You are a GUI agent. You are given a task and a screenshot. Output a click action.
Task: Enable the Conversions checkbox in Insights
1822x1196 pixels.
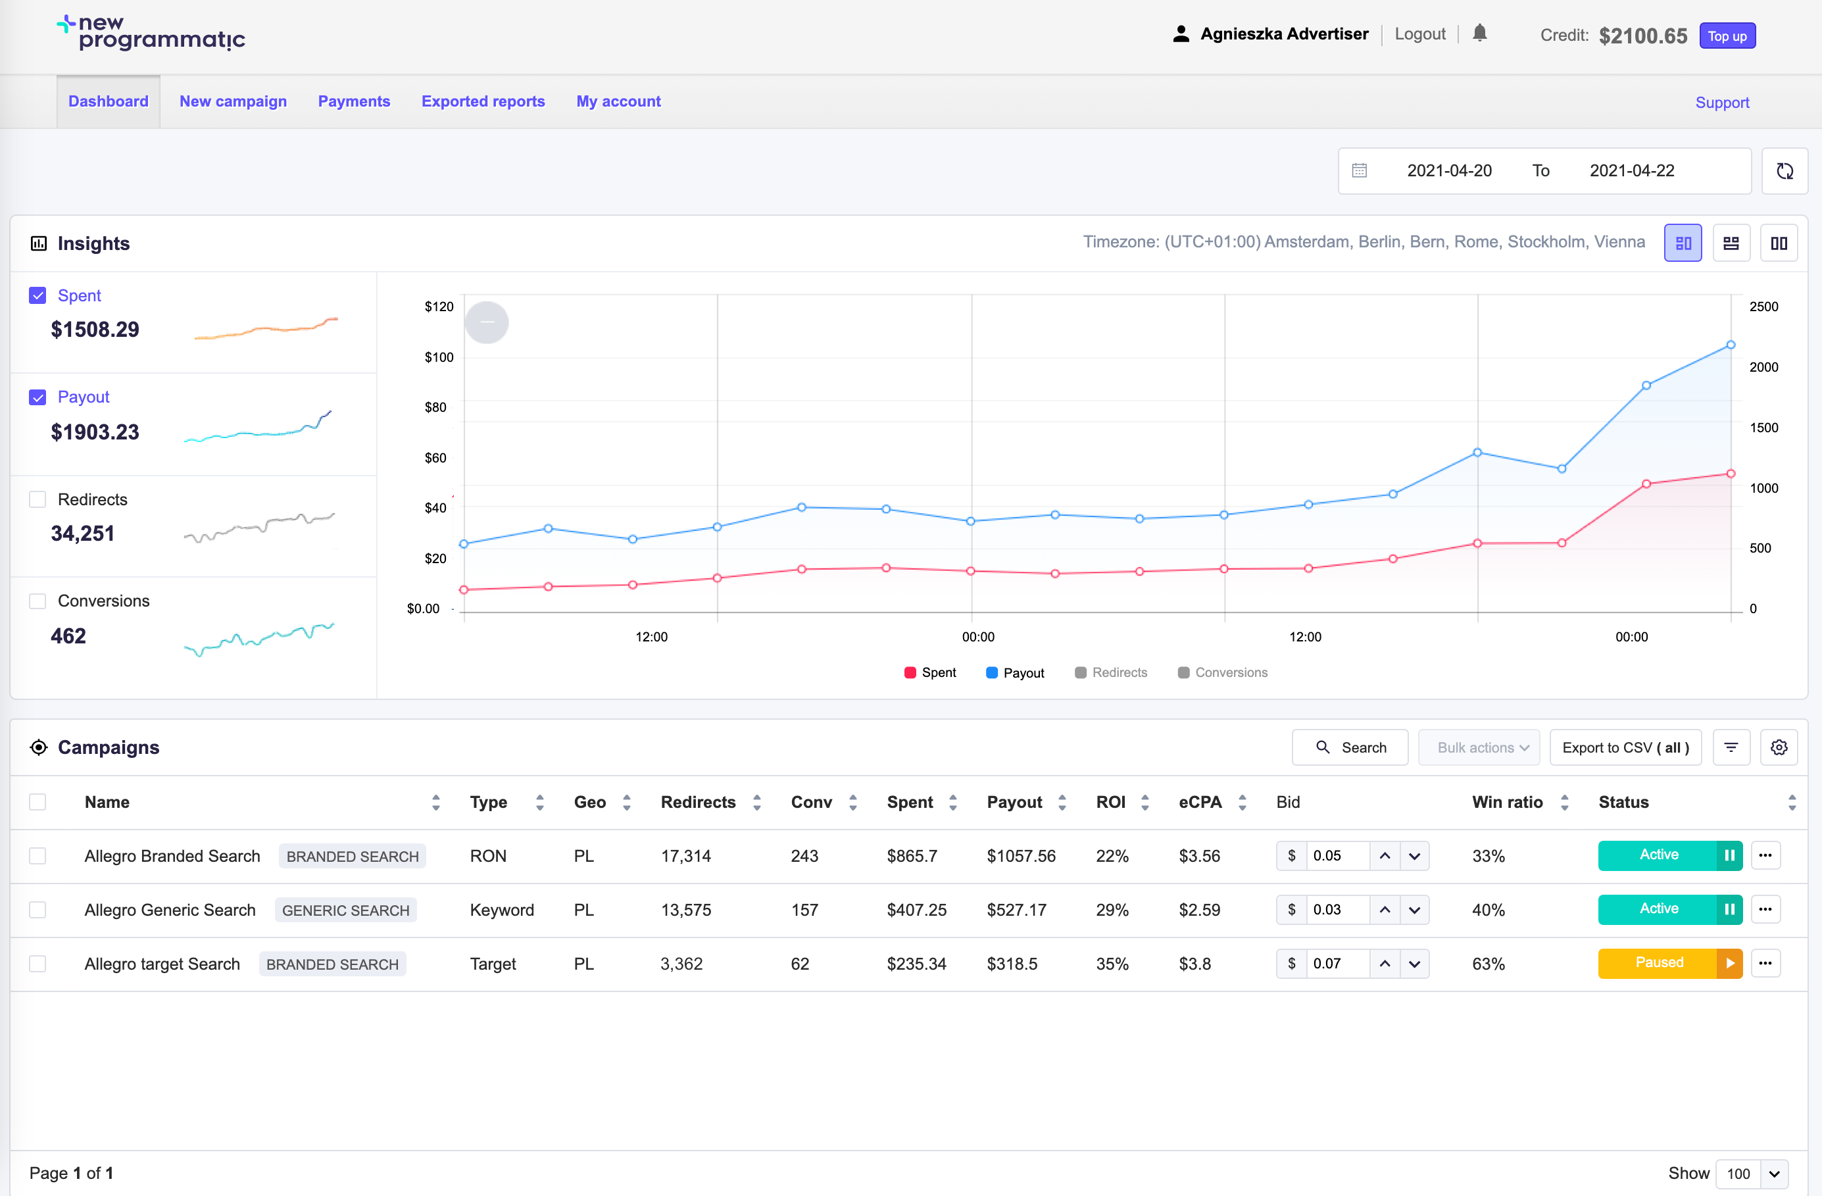[x=36, y=601]
